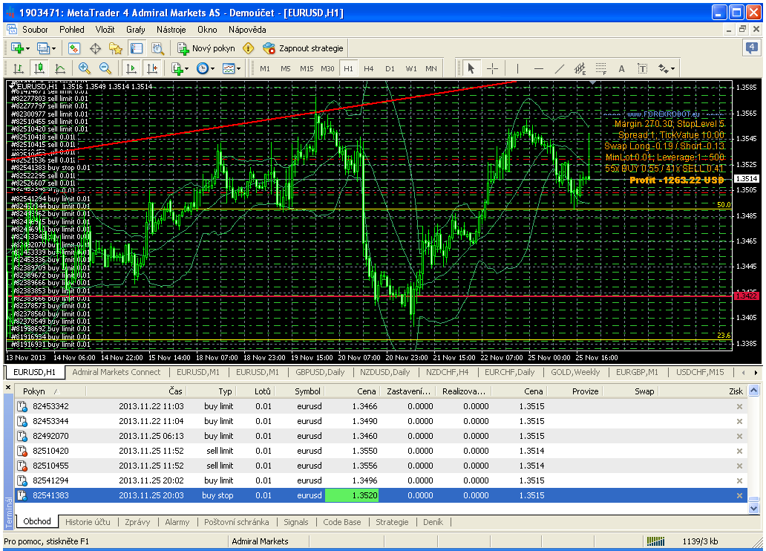This screenshot has width=766, height=551.
Task: Select the text A tool
Action: pyautogui.click(x=621, y=69)
